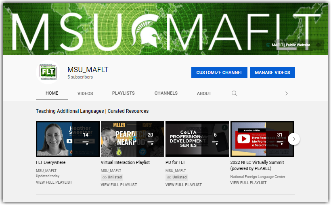331x205 pixels.
Task: View full playlist for FLT Everywhere
Action: point(54,182)
